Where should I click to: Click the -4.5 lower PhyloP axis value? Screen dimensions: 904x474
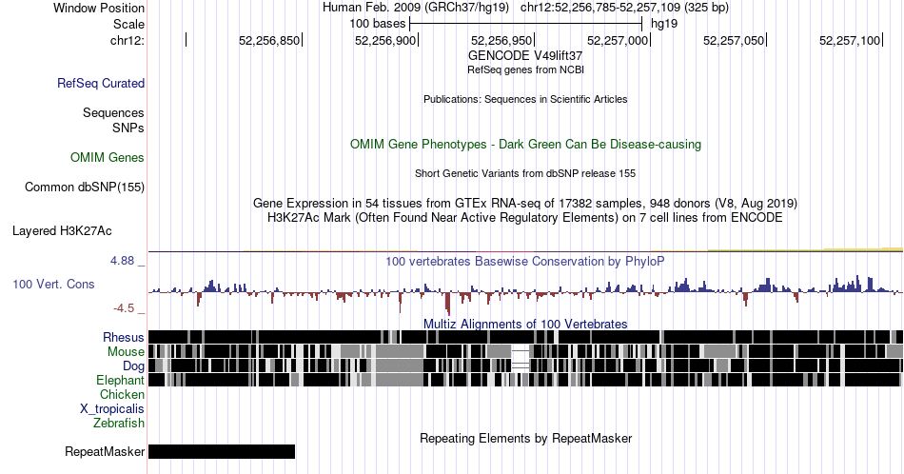(124, 308)
